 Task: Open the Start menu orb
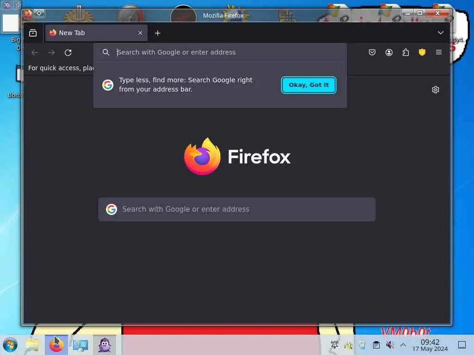tap(10, 345)
